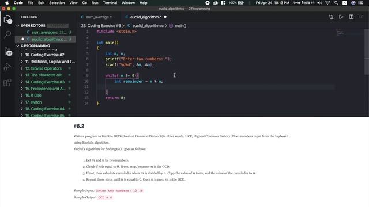Image resolution: width=369 pixels, height=207 pixels.
Task: Click the 'int remainder = m % n;' line
Action: (138, 81)
